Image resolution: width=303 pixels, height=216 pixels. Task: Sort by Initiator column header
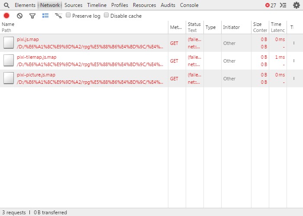tap(236, 27)
